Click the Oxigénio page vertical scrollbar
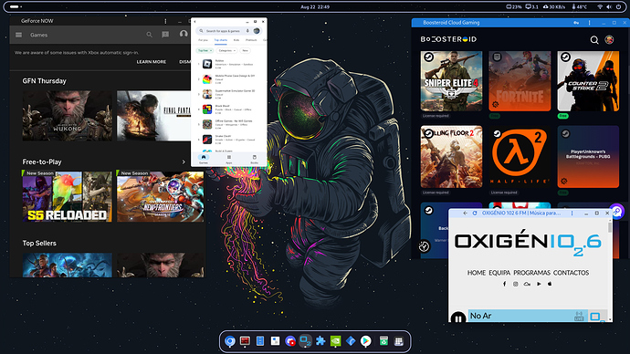Image resolution: width=630 pixels, height=354 pixels. coord(610,269)
